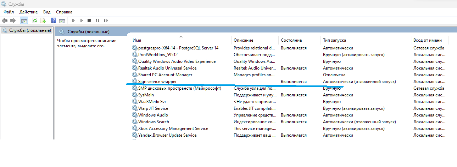Sort by the Описание column header
Image resolution: width=457 pixels, height=167 pixels.
[x=244, y=40]
